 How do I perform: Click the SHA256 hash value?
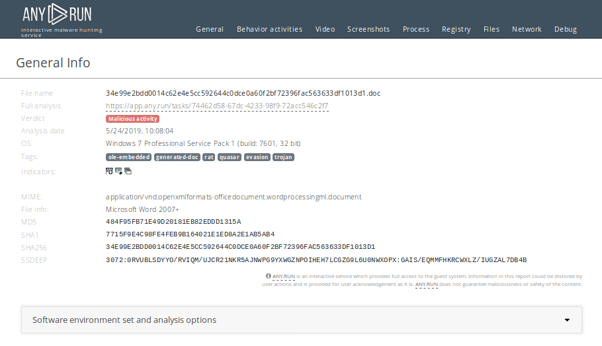[x=240, y=247]
